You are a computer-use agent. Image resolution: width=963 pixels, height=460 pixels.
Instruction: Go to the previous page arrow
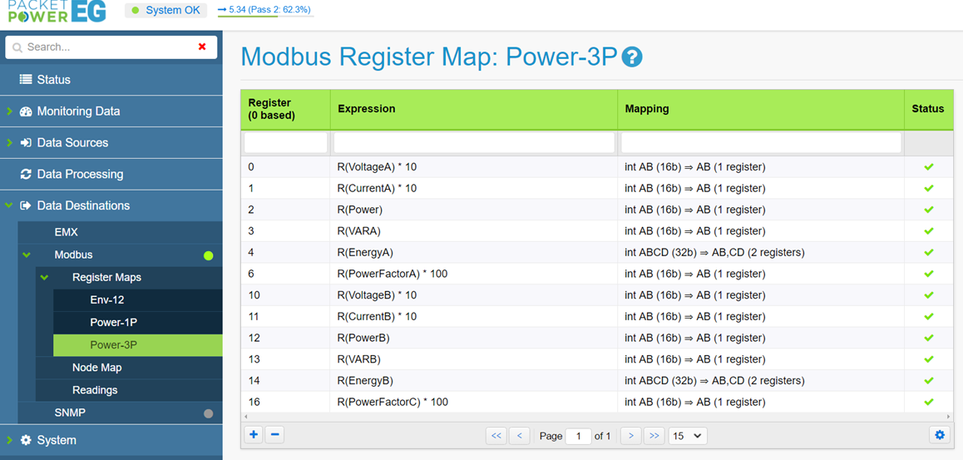(x=520, y=436)
